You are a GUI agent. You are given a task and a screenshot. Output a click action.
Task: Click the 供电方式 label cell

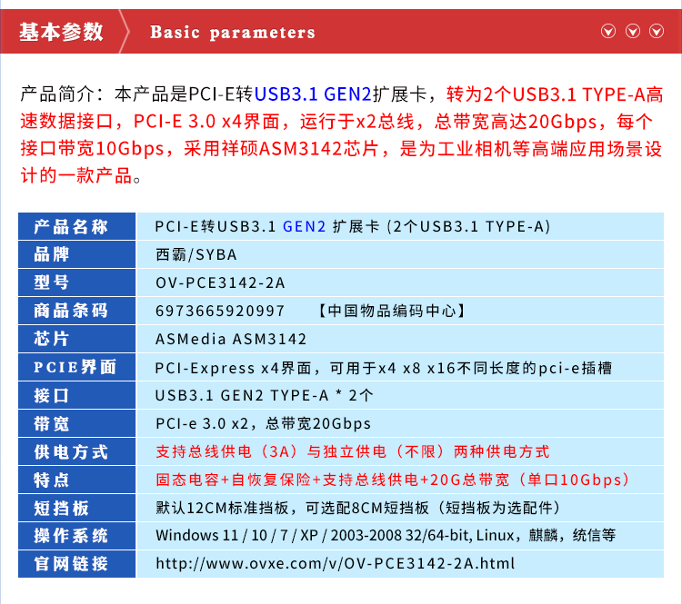click(x=77, y=452)
